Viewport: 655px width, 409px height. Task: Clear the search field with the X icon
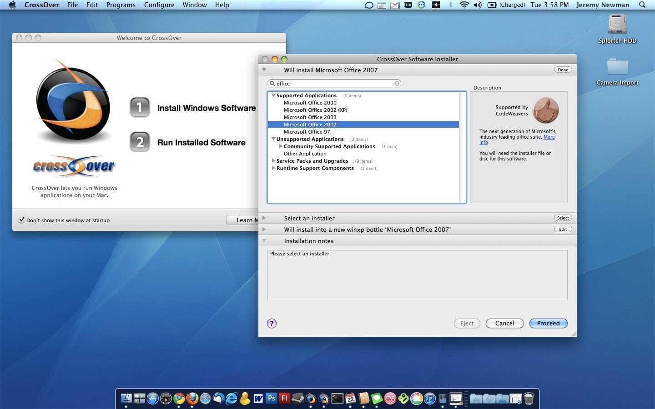point(397,84)
